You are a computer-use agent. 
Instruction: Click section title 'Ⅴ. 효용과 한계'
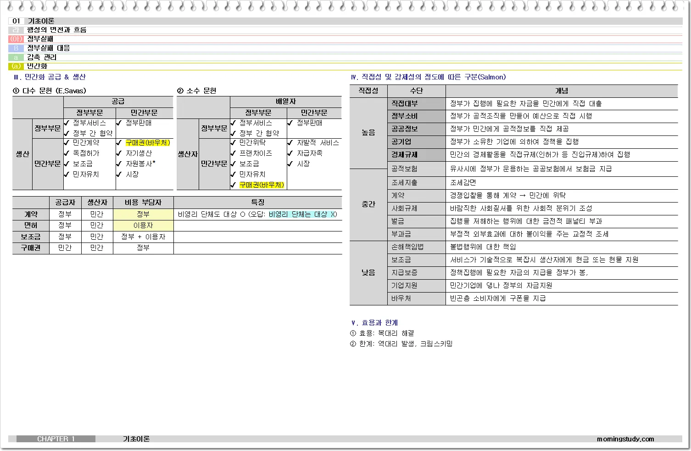pos(374,323)
